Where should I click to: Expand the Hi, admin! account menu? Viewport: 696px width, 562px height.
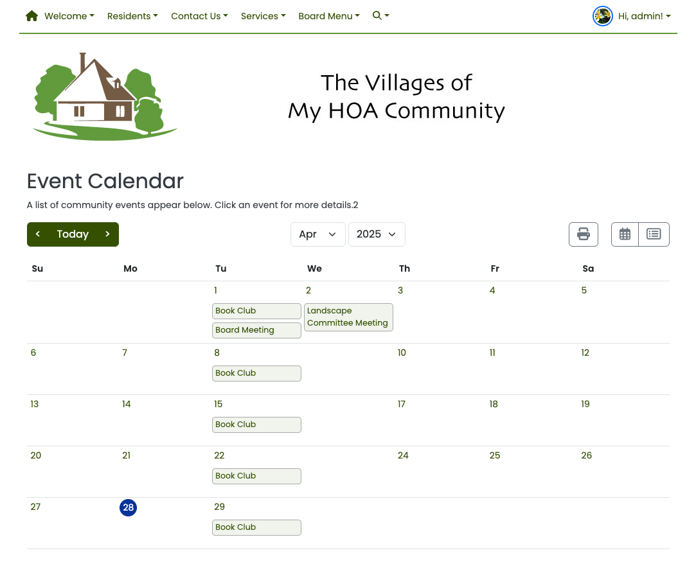pyautogui.click(x=643, y=15)
